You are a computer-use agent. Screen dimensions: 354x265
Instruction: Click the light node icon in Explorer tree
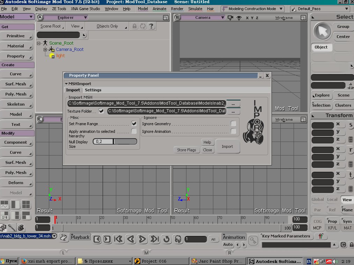coord(52,56)
